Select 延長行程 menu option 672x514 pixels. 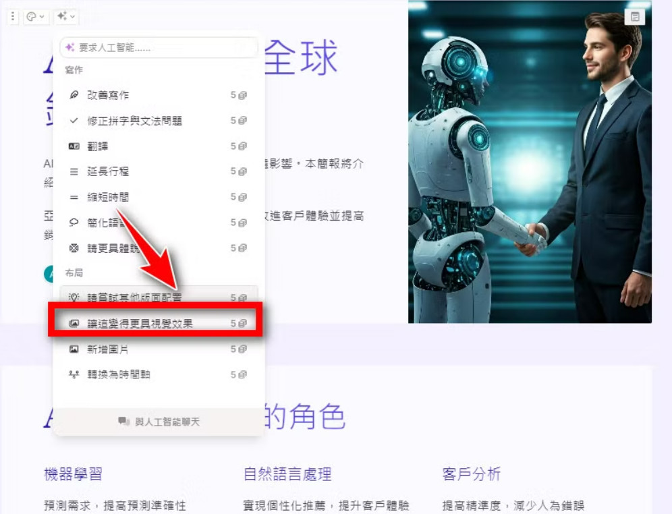[159, 171]
